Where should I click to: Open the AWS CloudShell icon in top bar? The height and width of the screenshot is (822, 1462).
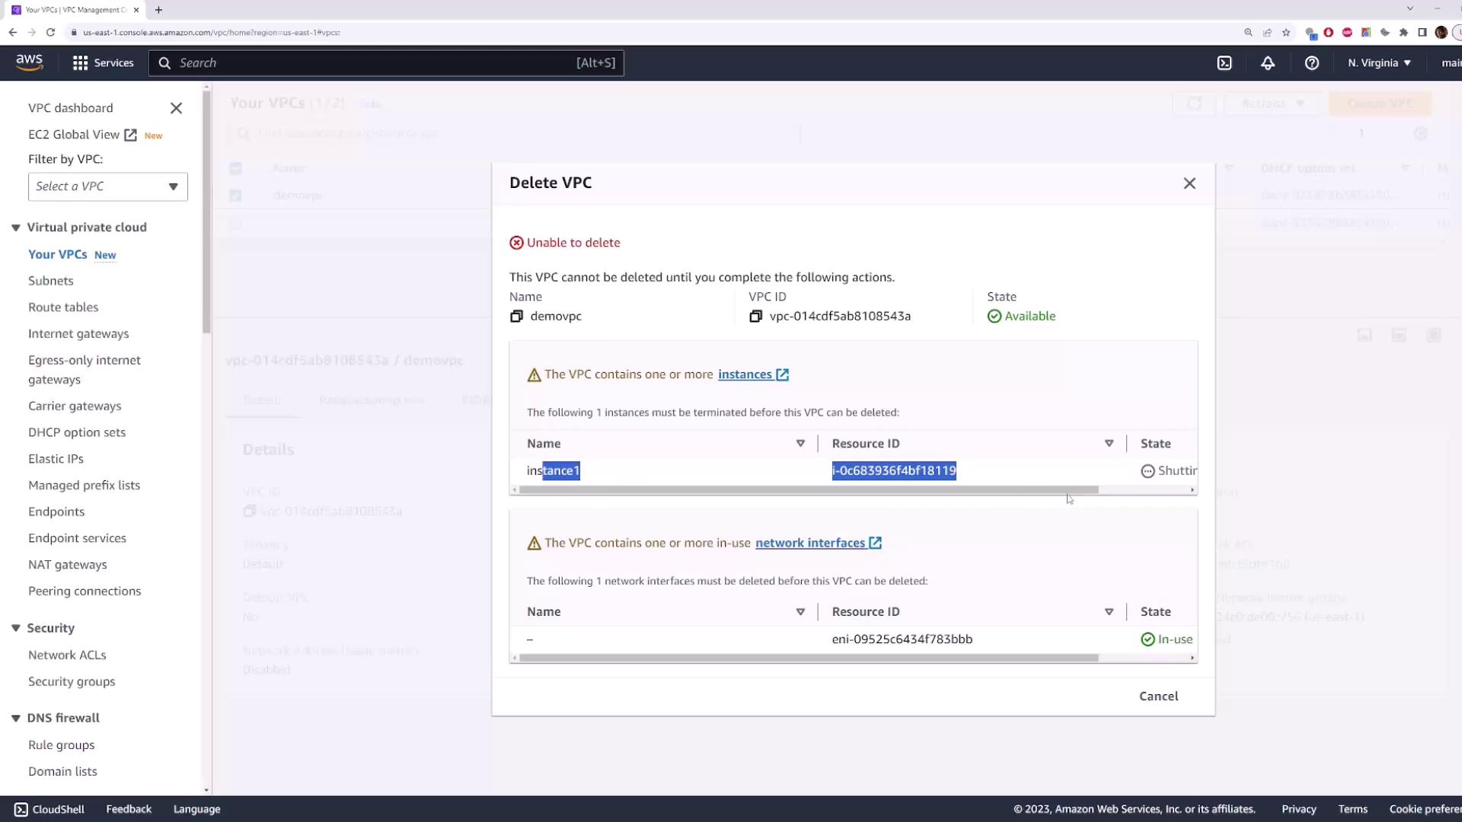[1224, 63]
